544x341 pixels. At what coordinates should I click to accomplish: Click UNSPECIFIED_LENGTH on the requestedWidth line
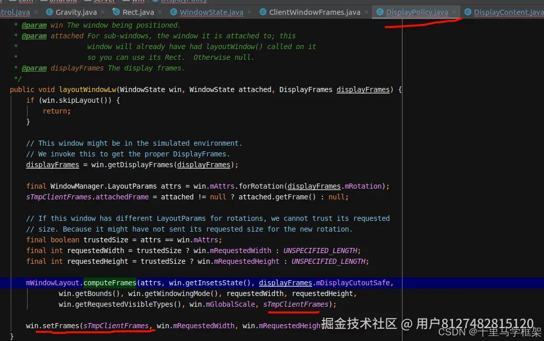pyautogui.click(x=320, y=251)
